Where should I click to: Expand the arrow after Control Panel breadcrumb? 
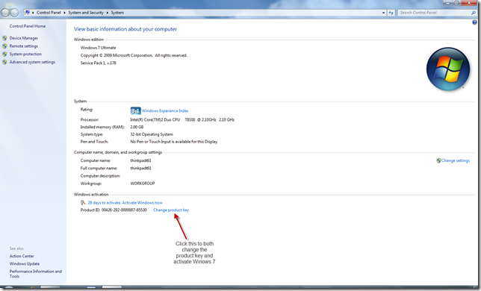click(x=64, y=13)
